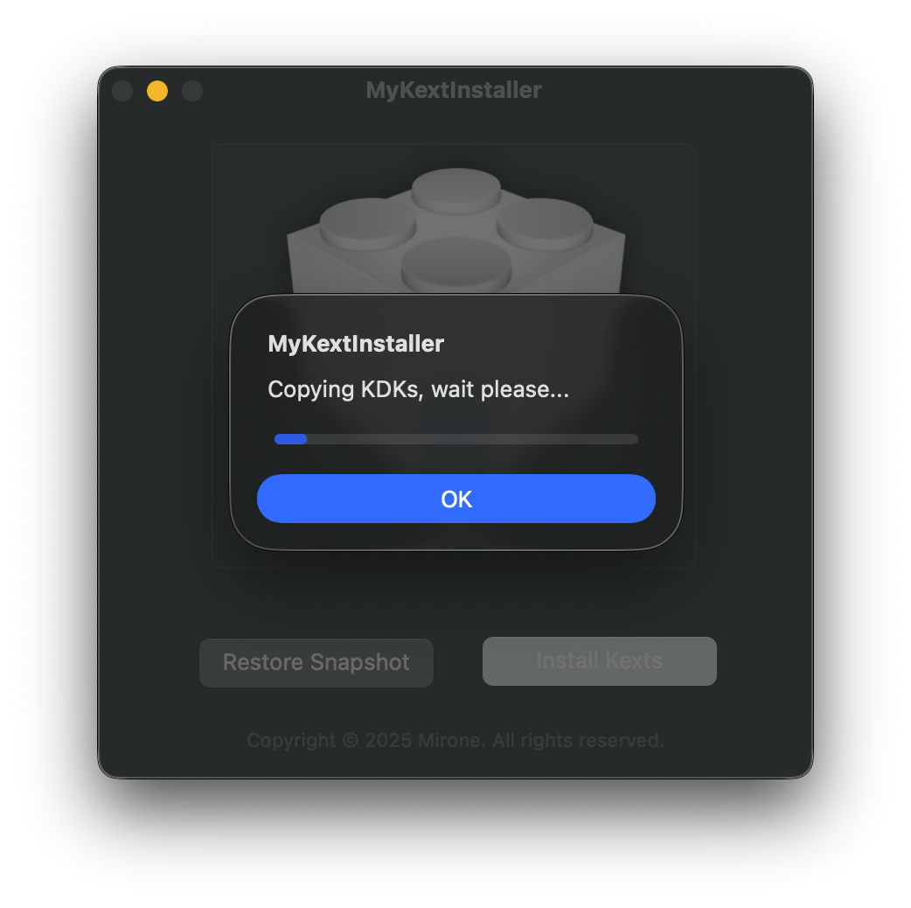Click the grayed-out zoom window button

(191, 91)
